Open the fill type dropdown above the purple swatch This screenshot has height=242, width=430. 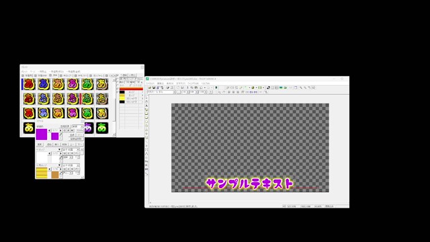78,126
